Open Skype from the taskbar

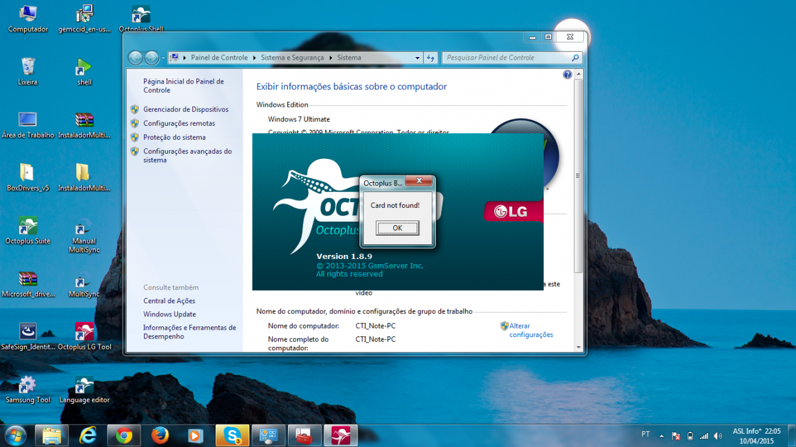[x=232, y=435]
